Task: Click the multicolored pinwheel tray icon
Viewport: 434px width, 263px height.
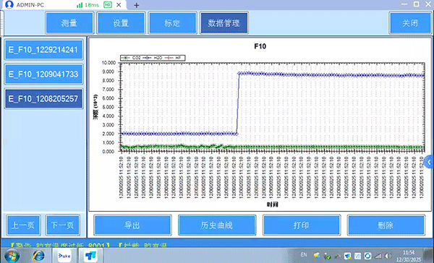Action: coord(337,256)
